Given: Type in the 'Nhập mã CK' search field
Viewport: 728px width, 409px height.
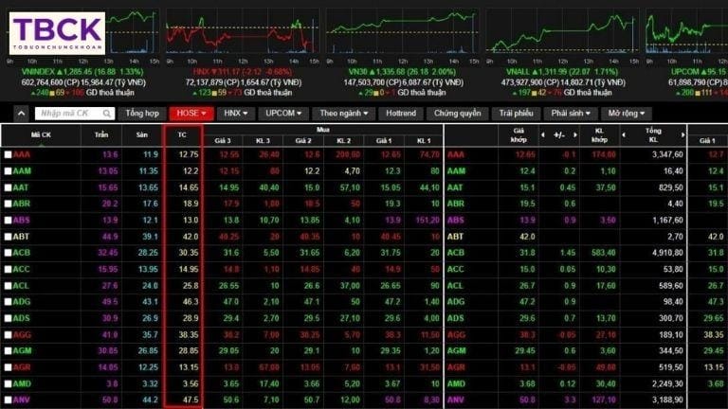Looking at the screenshot, I should tap(68, 114).
